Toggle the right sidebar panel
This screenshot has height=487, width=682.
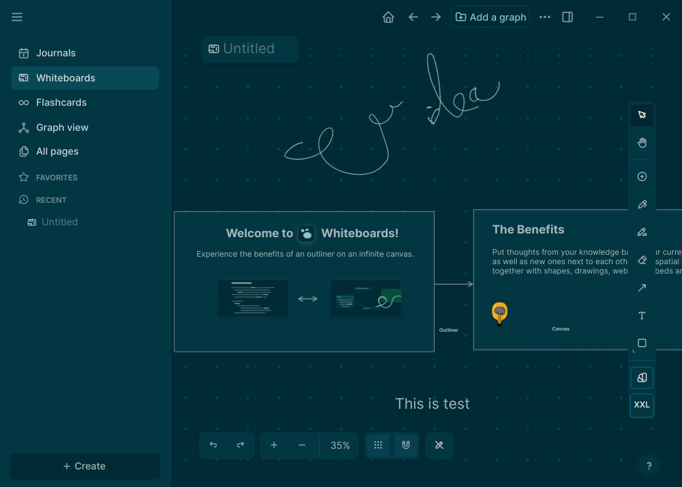[567, 17]
